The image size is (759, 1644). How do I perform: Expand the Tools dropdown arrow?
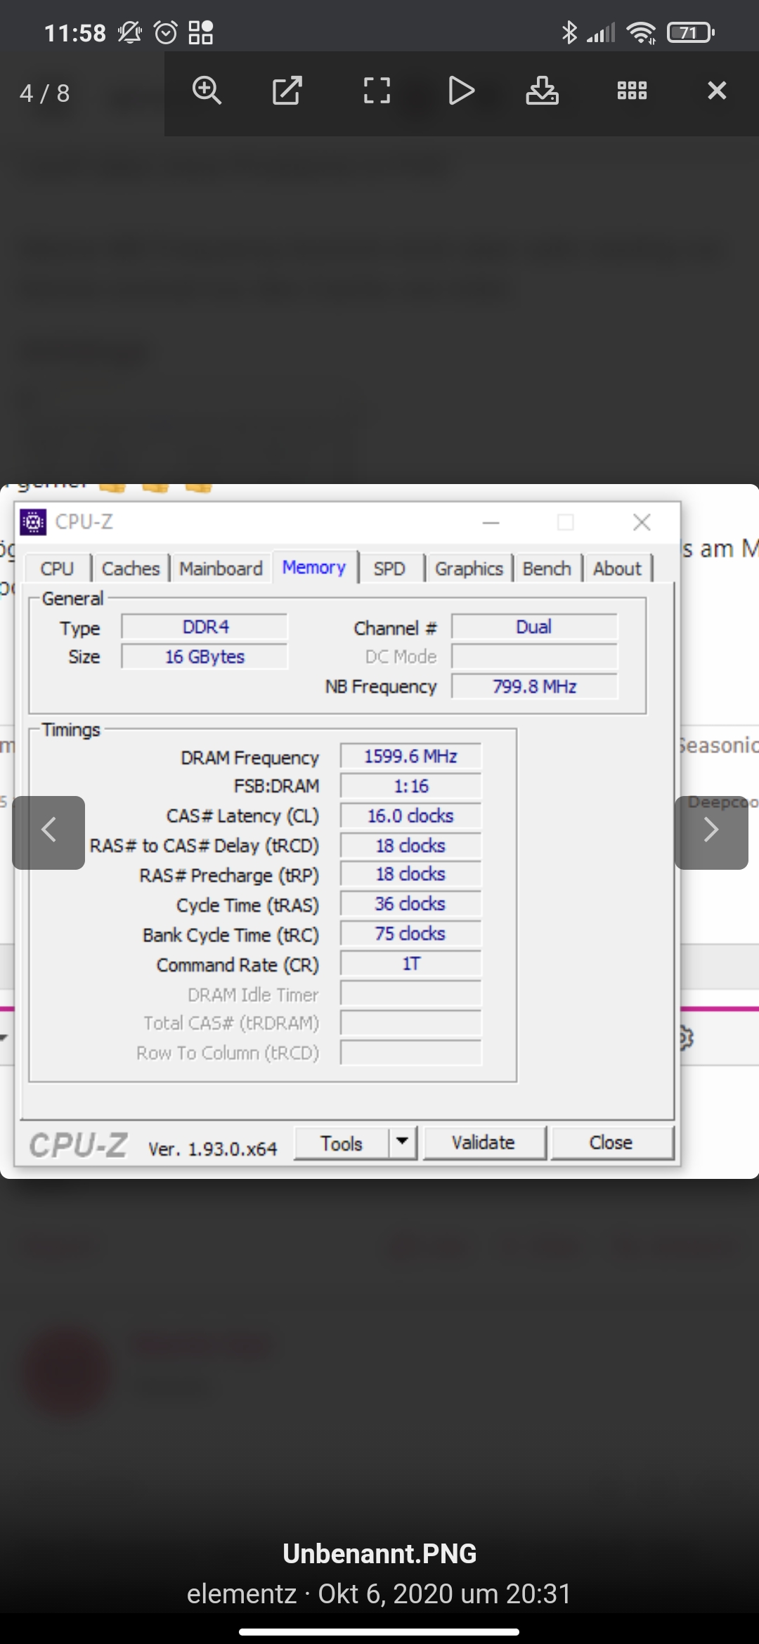[x=402, y=1143]
